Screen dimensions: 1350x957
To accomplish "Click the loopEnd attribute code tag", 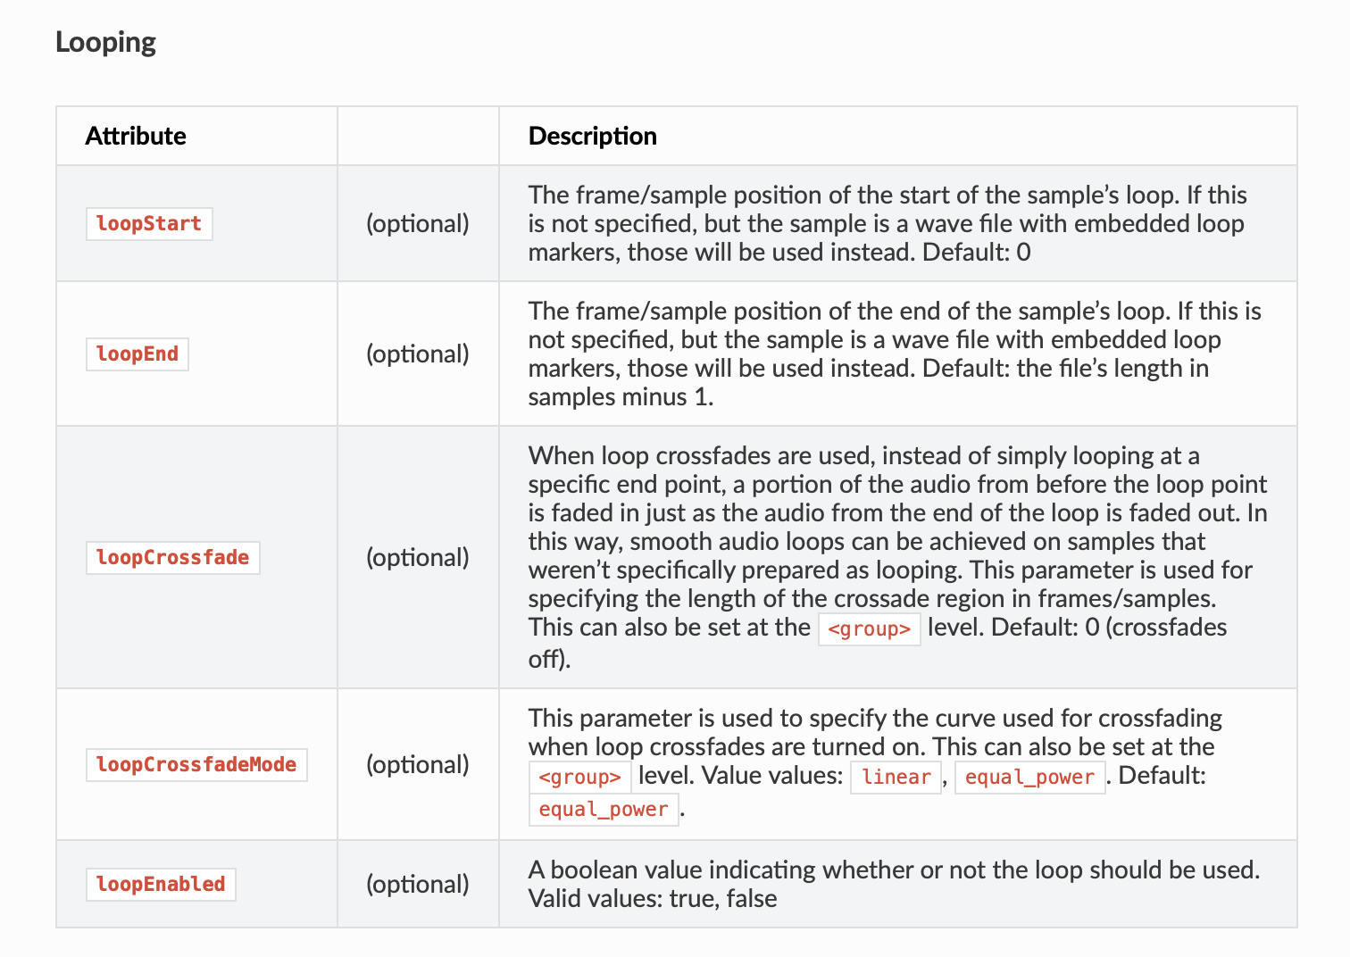I will 137,354.
